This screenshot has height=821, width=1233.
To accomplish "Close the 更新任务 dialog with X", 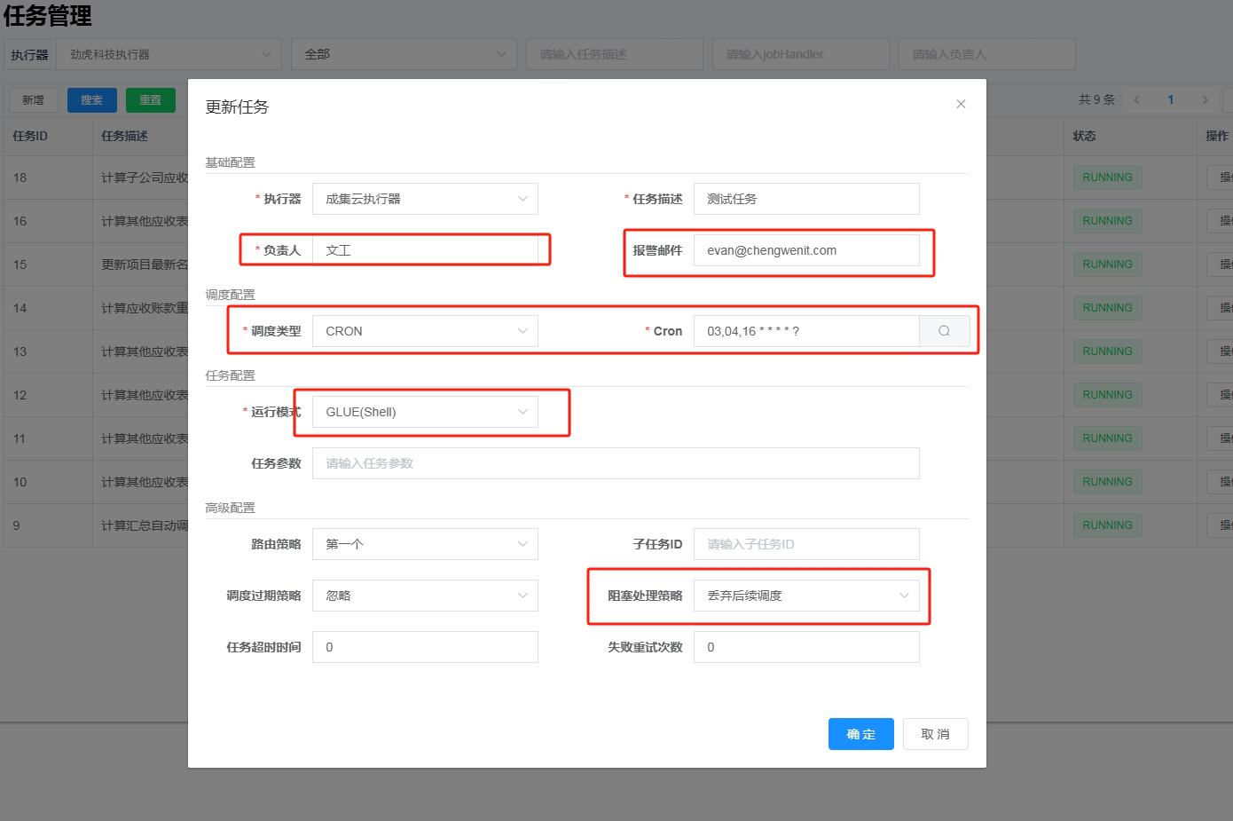I will (x=961, y=104).
